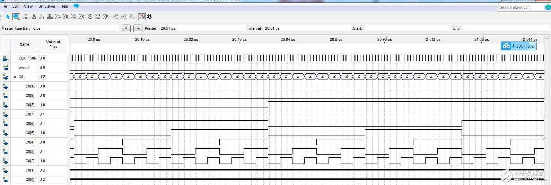Activate the Zoom tool in toolbar

click(x=16, y=16)
